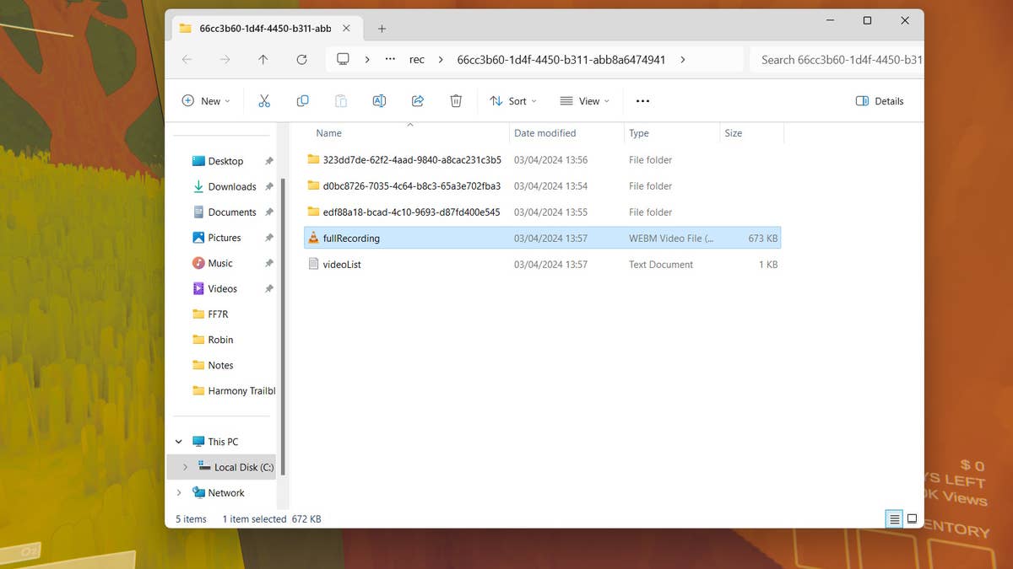Viewport: 1013px width, 569px height.
Task: Open the View options menu
Action: tap(584, 101)
